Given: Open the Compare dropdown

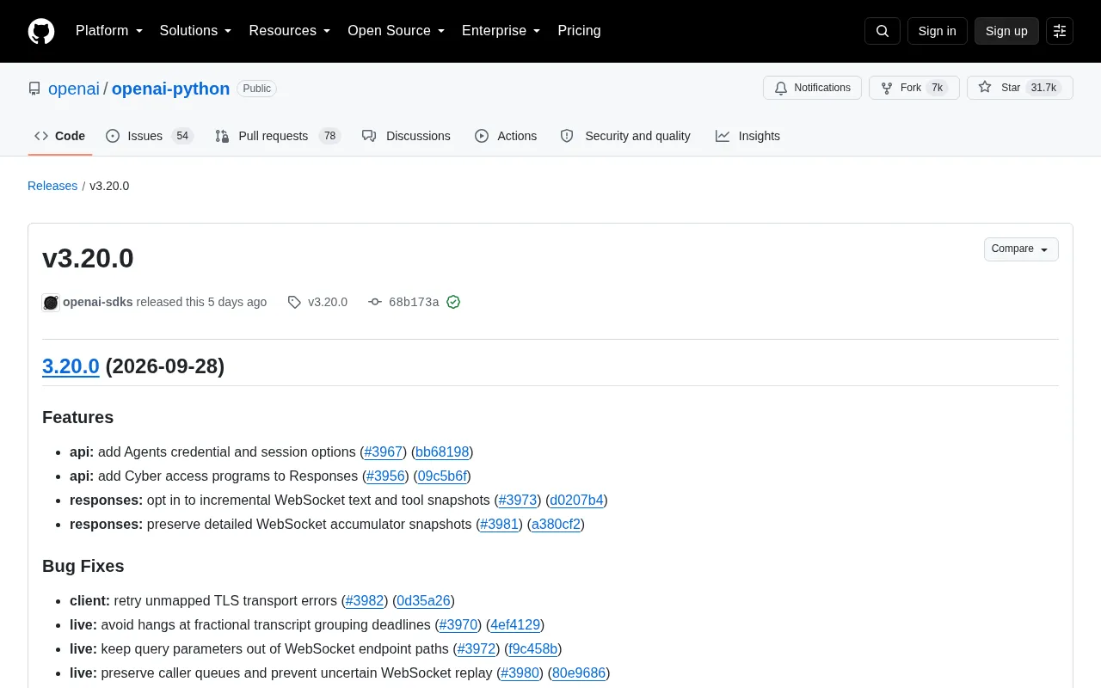Looking at the screenshot, I should (x=1021, y=249).
